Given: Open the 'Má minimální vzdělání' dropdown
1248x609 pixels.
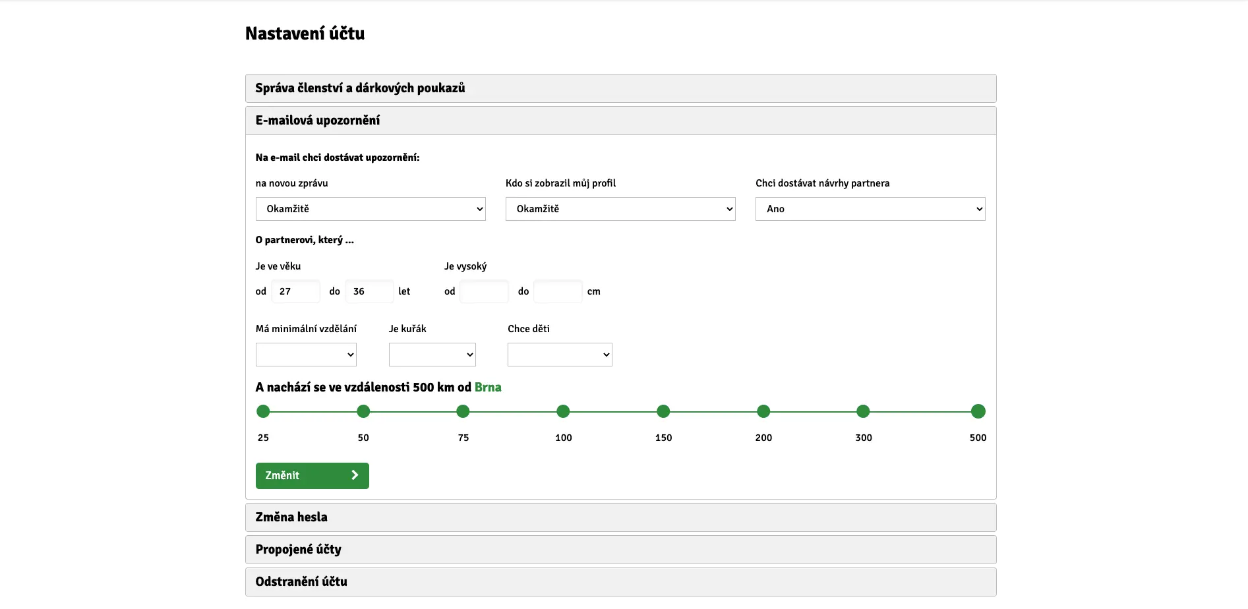Looking at the screenshot, I should click(306, 355).
